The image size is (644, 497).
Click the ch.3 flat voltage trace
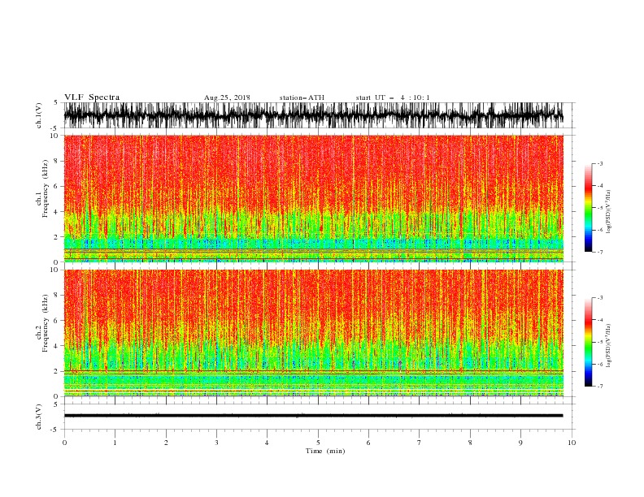click(x=313, y=416)
